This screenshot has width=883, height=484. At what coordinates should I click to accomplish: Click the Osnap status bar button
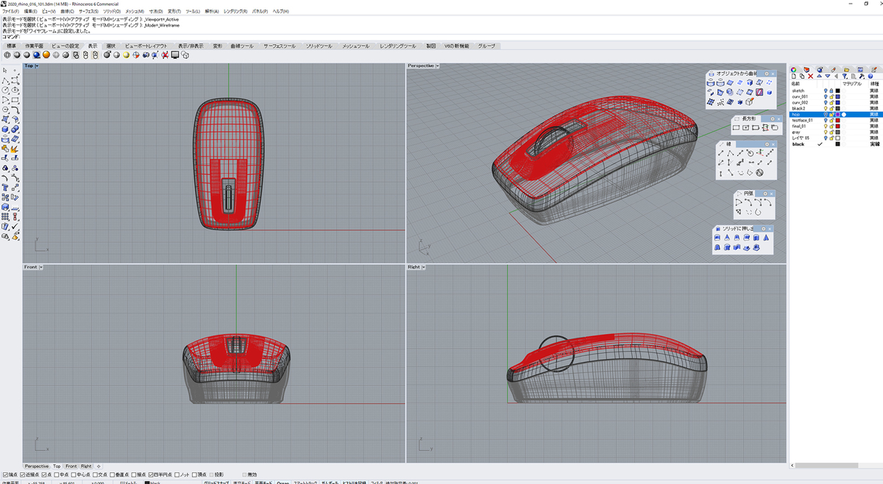[x=283, y=483]
